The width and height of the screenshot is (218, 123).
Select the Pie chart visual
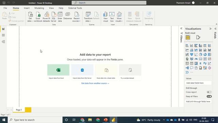[201, 55]
